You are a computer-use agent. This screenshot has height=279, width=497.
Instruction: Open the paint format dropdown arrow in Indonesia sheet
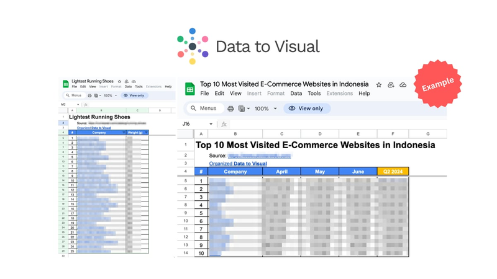pyautogui.click(x=248, y=108)
